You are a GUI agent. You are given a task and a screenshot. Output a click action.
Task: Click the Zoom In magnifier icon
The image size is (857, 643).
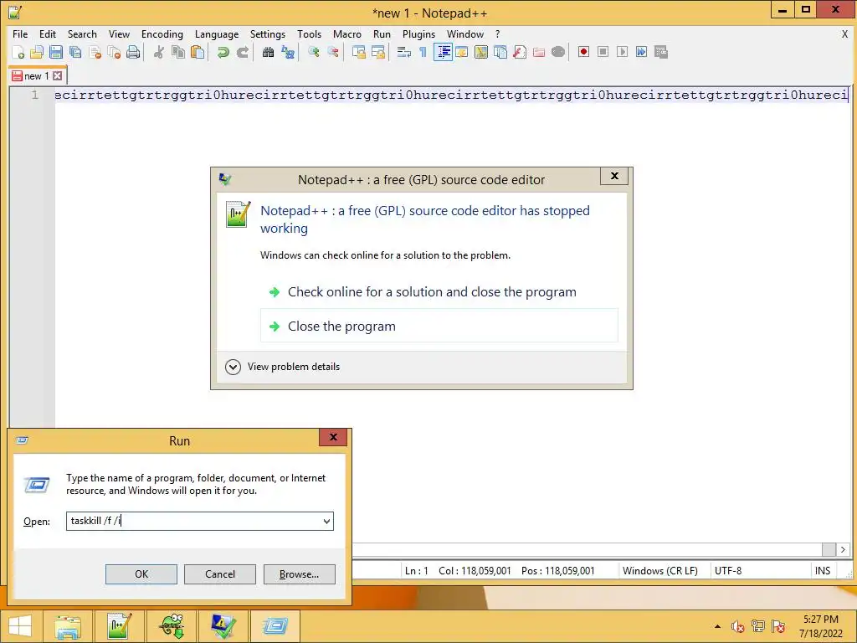[314, 53]
